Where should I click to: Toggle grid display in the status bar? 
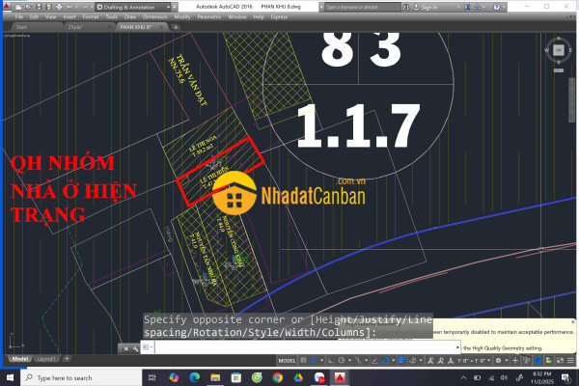click(x=301, y=359)
